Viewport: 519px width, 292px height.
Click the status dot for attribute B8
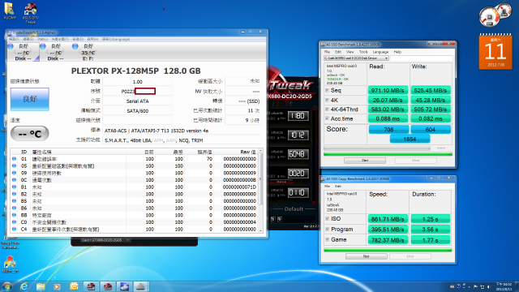pos(14,215)
